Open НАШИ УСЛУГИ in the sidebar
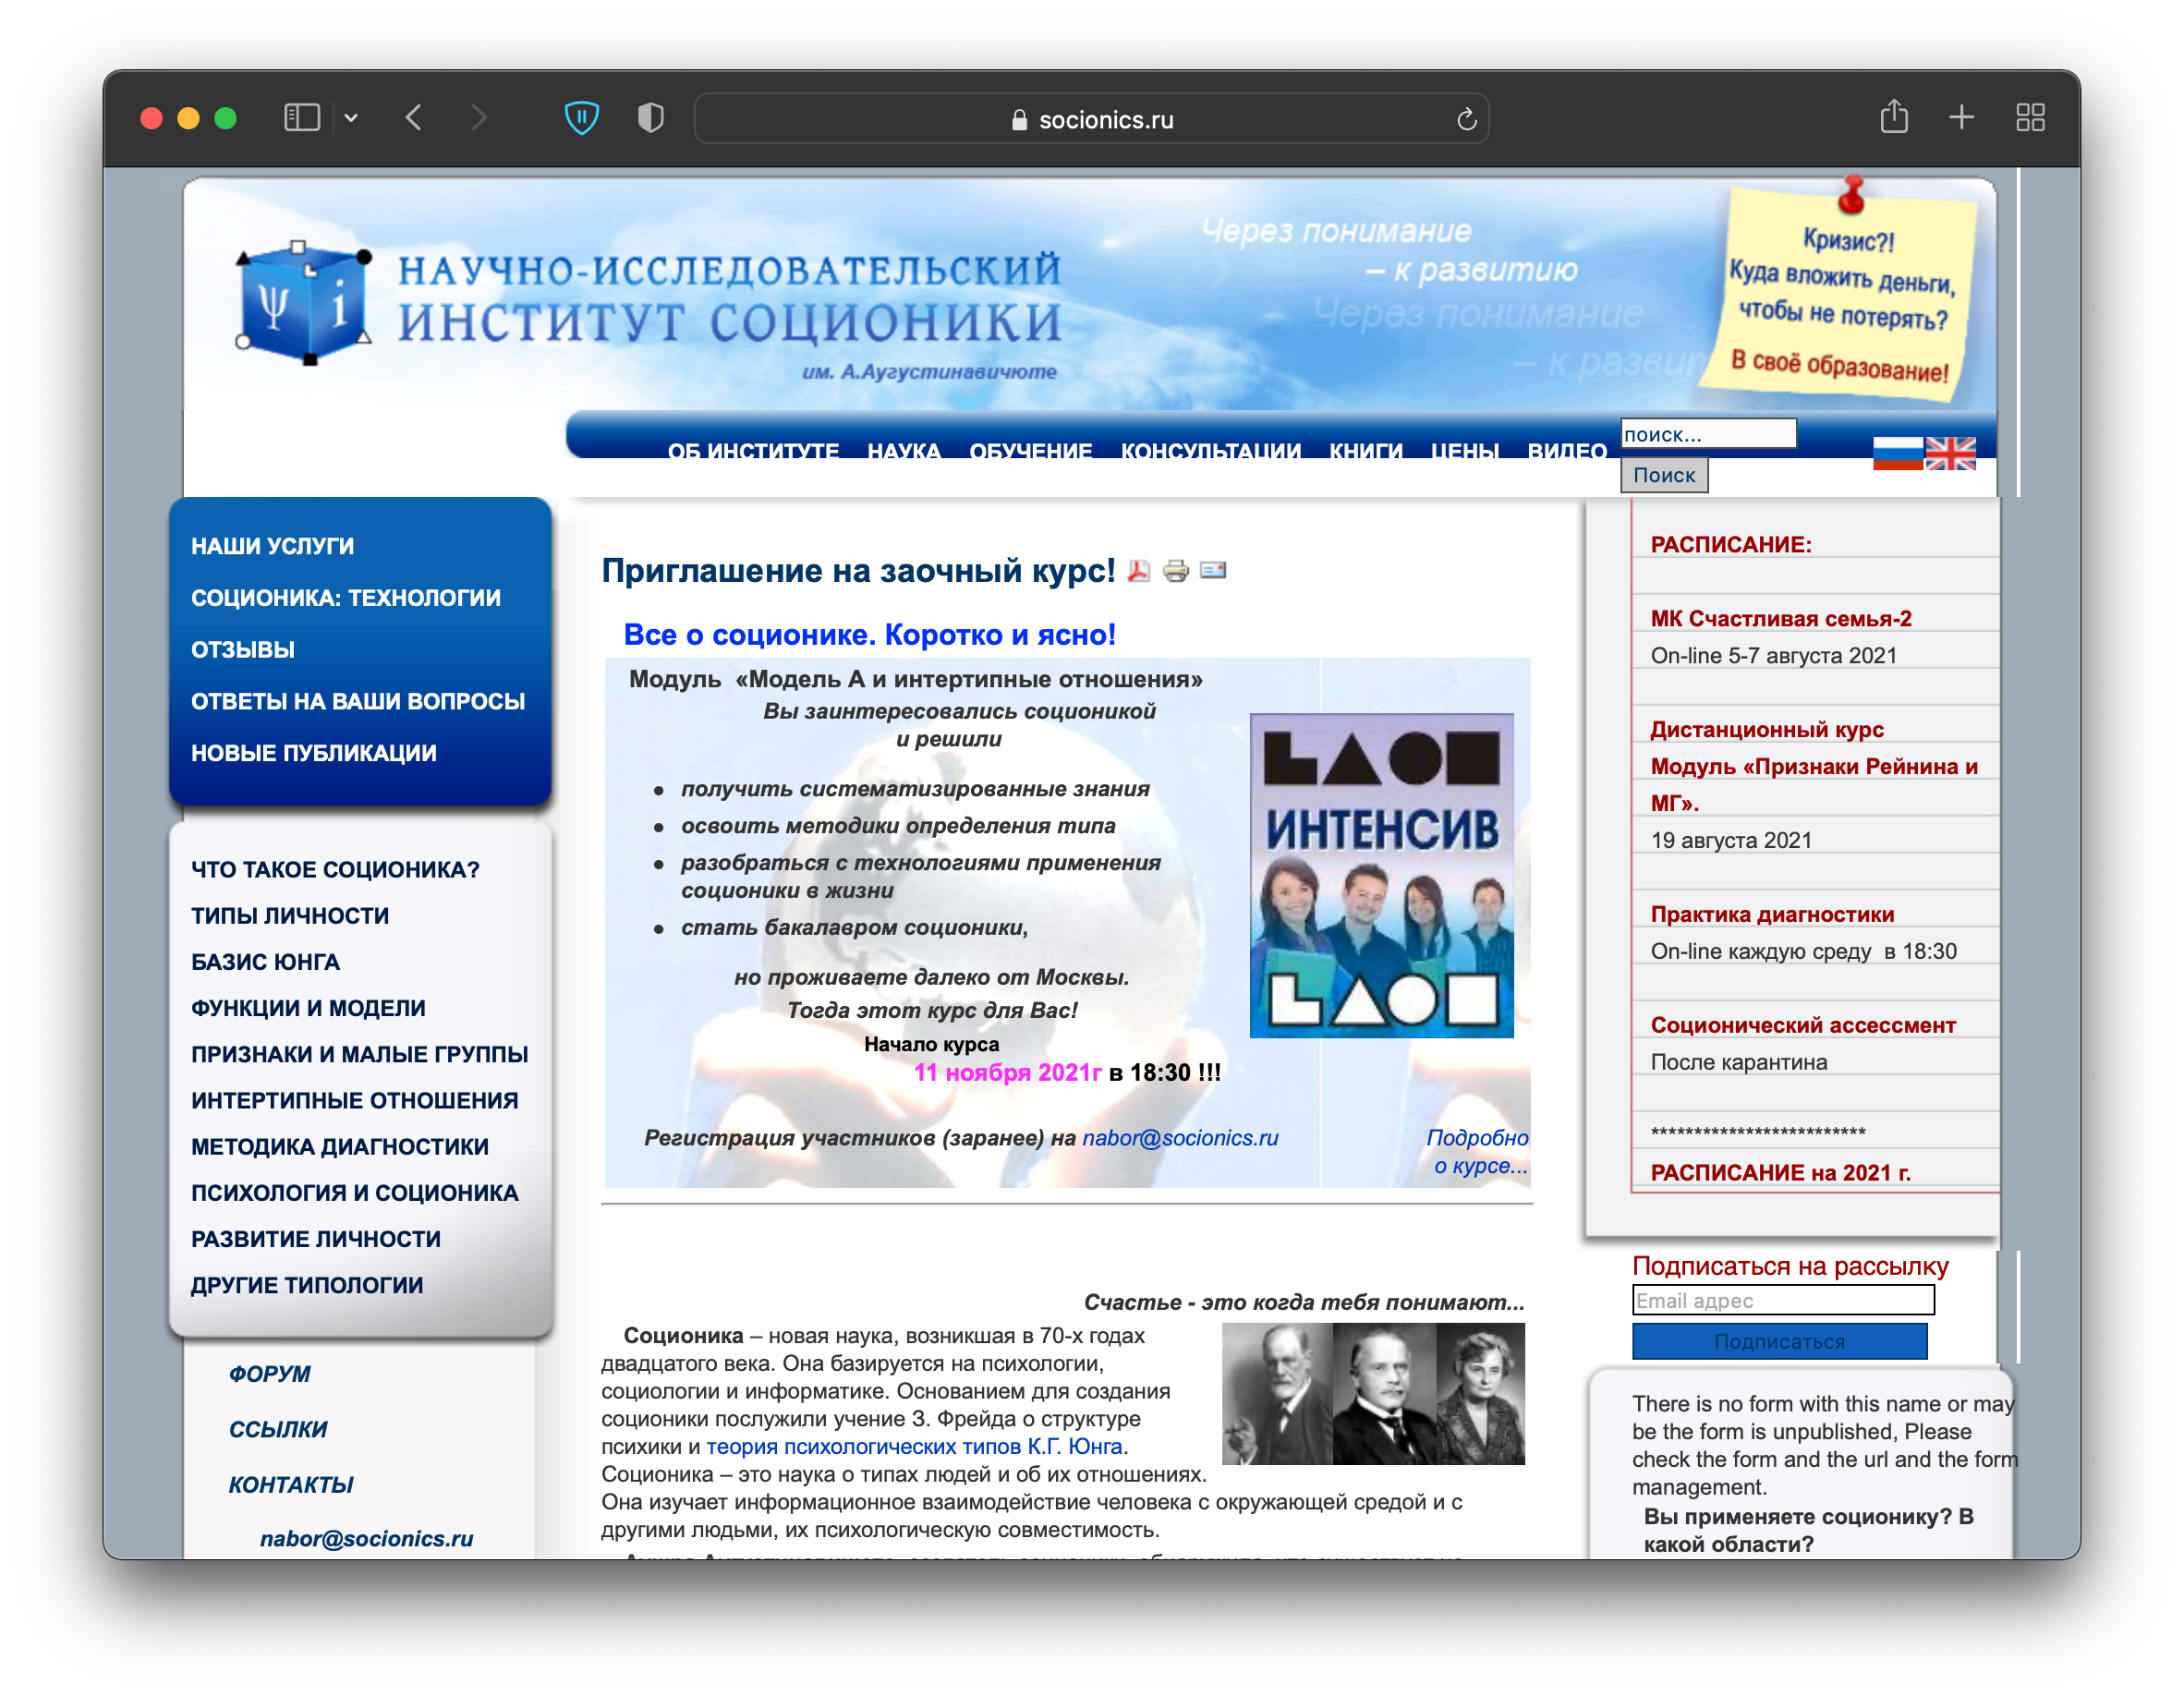This screenshot has width=2184, height=1696. 272,545
